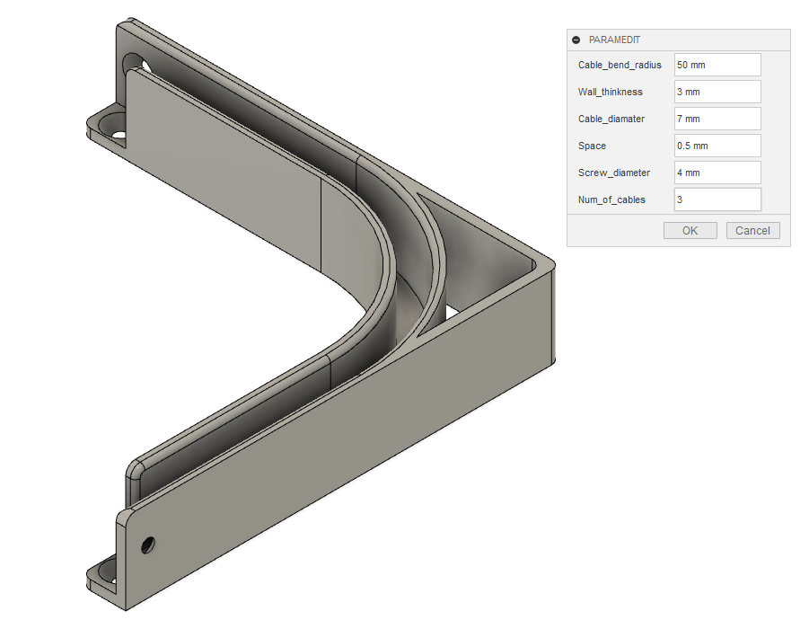
Task: Select the Cable_bend_radius label
Action: click(620, 65)
